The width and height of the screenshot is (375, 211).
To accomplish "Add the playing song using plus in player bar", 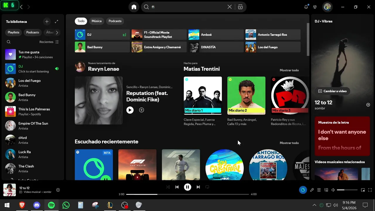I will tap(58, 190).
